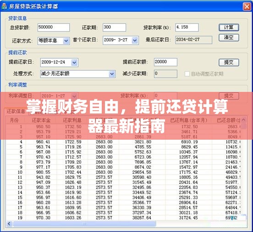Click the 总贷款额 field showing 500000
This screenshot has height=232, width=253.
tap(54, 28)
